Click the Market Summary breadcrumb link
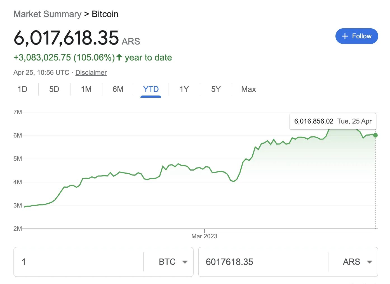The width and height of the screenshot is (390, 284). coord(47,14)
